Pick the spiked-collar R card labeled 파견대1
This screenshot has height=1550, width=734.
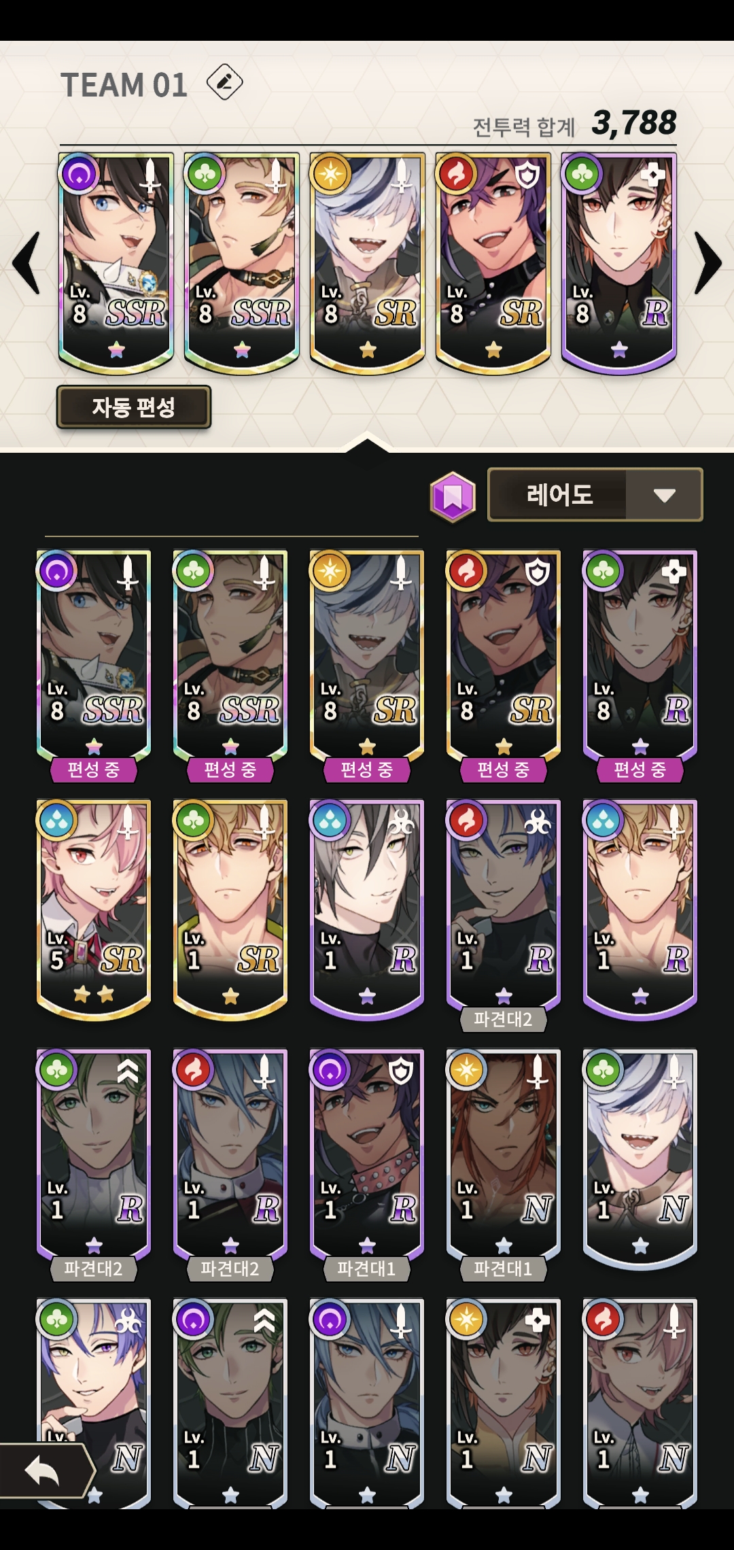[367, 1164]
